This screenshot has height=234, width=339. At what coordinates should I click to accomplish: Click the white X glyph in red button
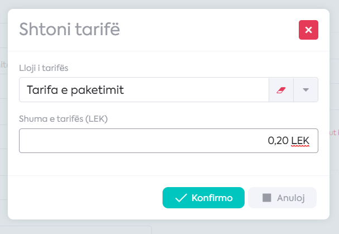tap(308, 30)
